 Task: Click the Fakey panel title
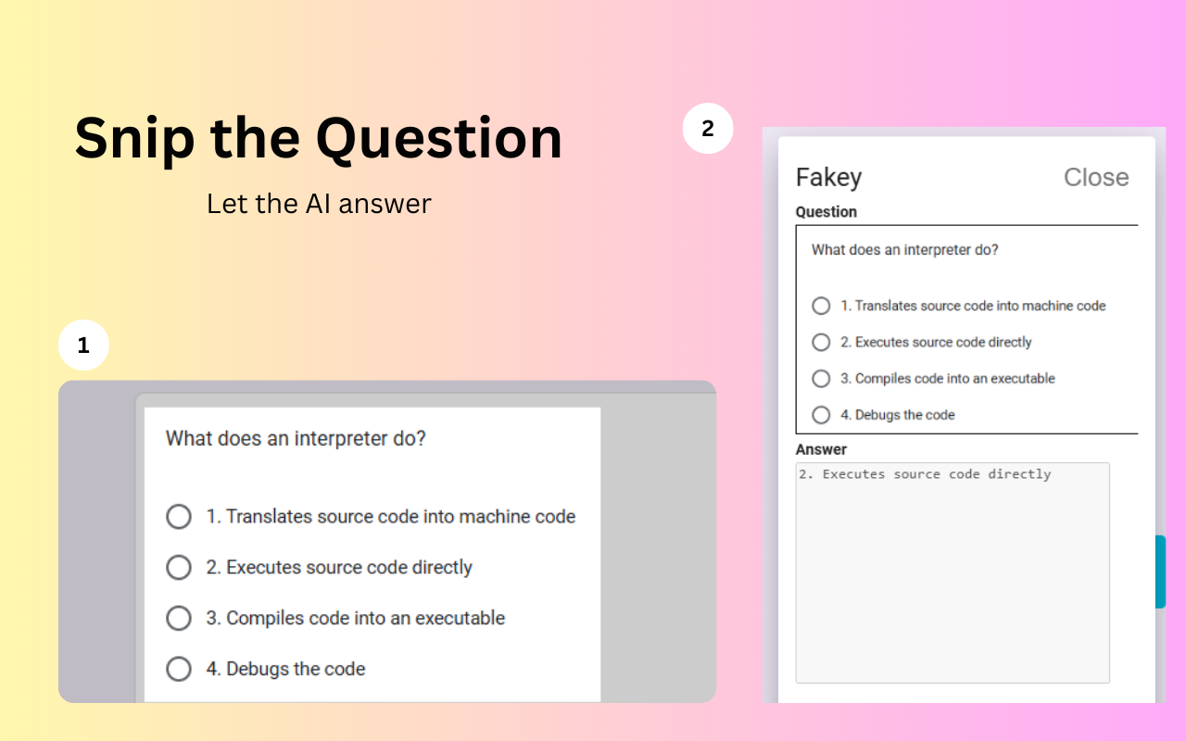[x=828, y=177]
